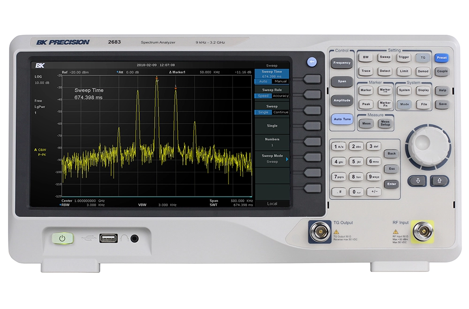Image resolution: width=469 pixels, height=309 pixels.
Task: Select Manual sweep time mode
Action: (280, 81)
